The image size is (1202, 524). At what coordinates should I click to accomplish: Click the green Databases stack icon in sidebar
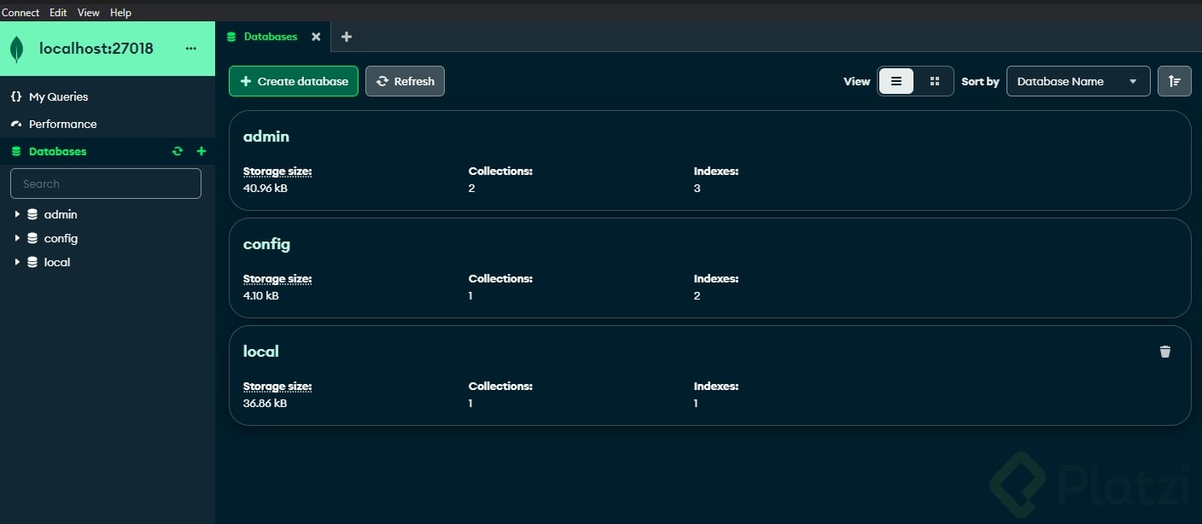coord(15,151)
